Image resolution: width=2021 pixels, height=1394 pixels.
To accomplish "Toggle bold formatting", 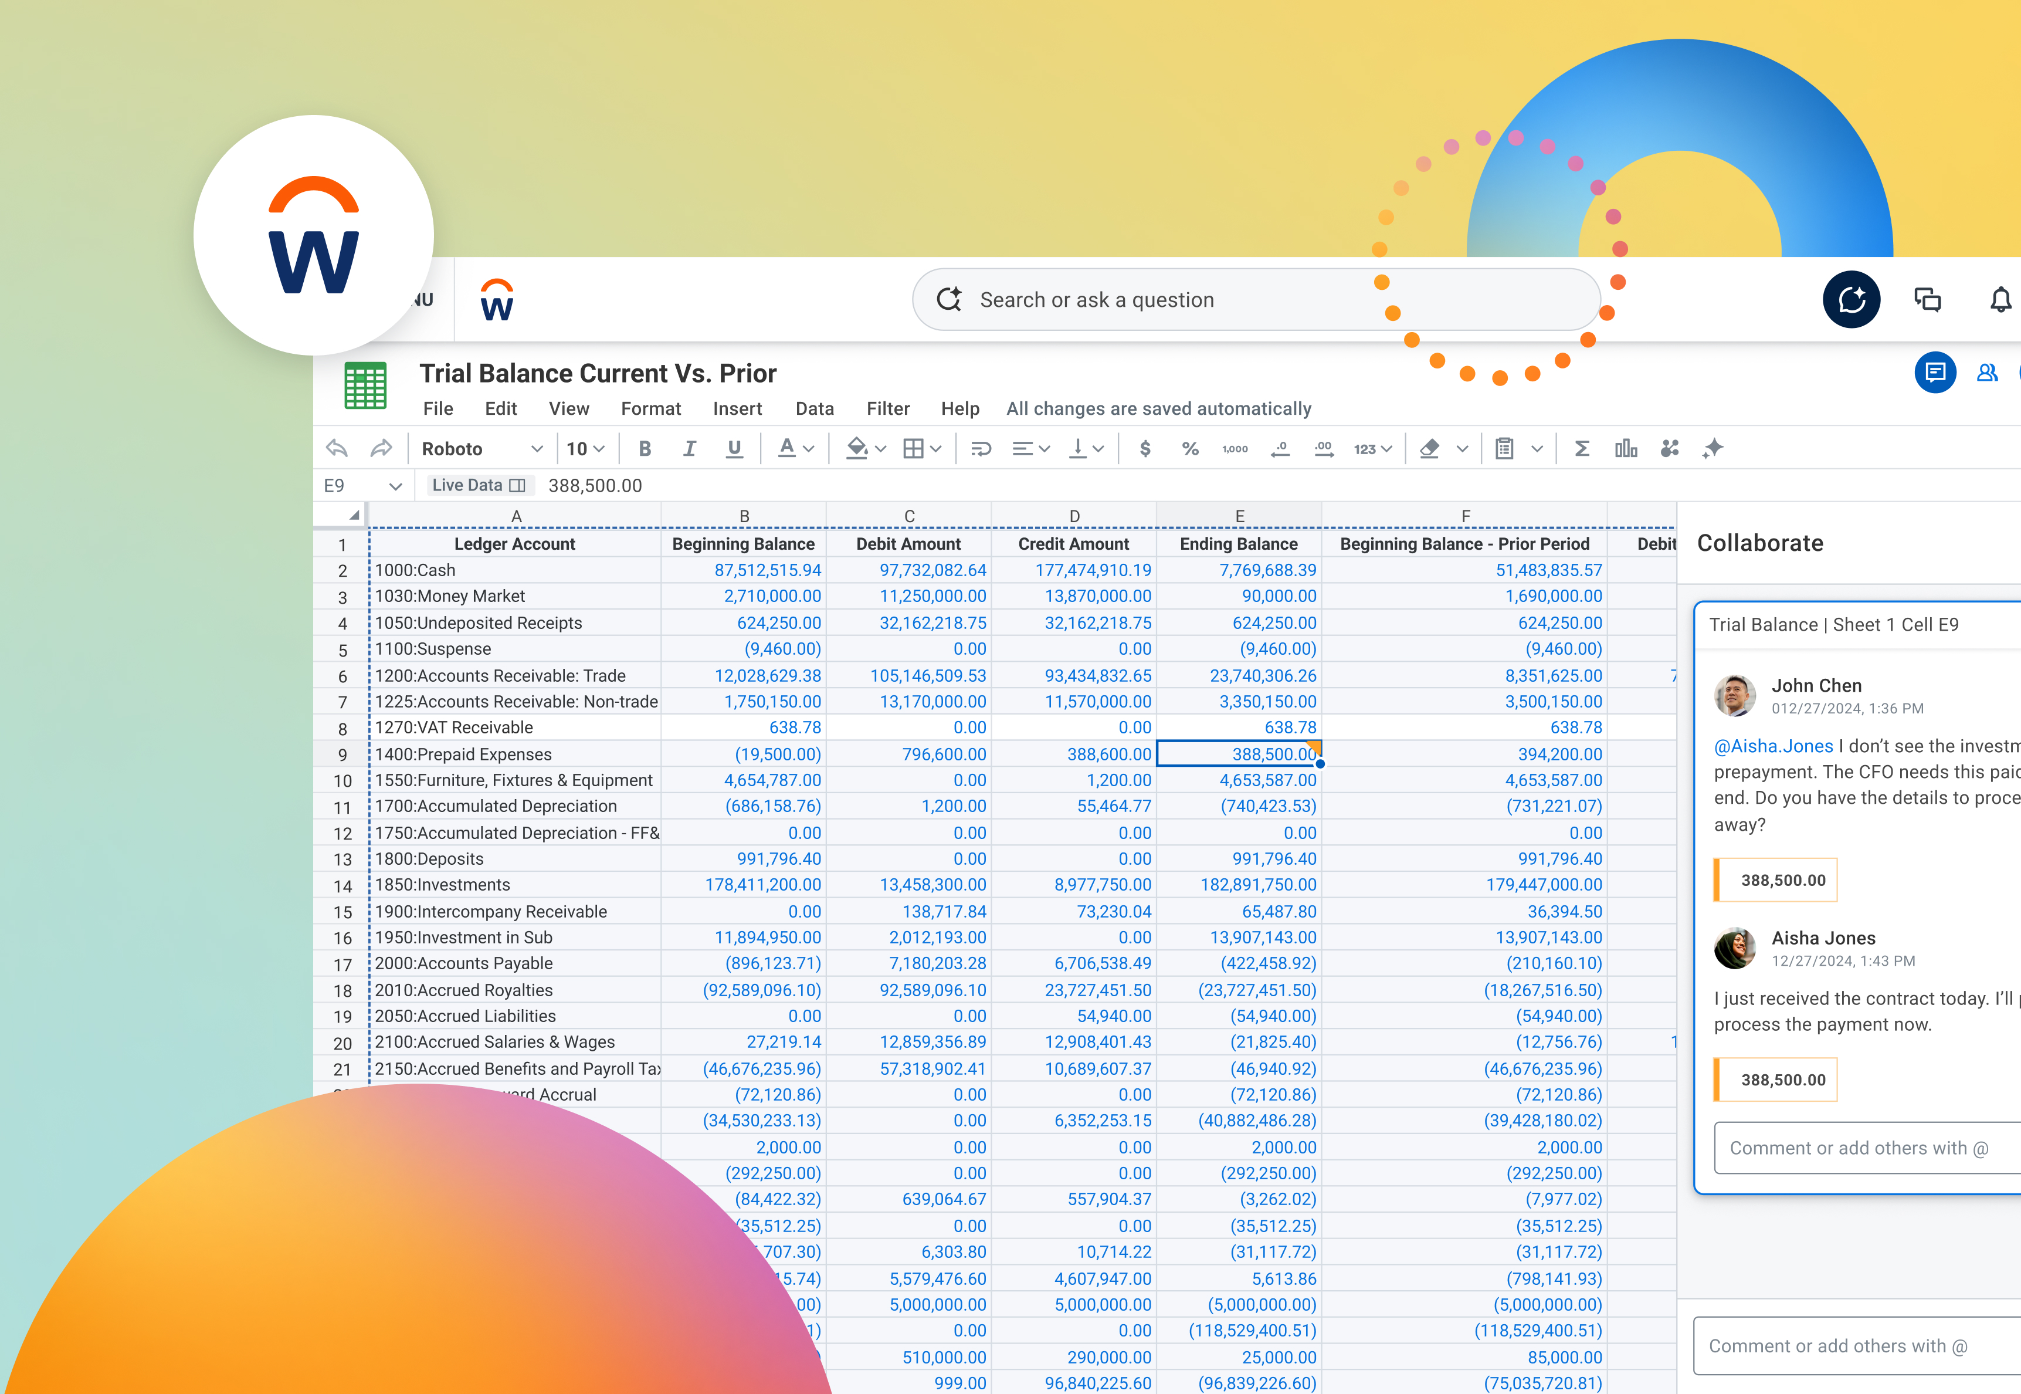I will (645, 449).
